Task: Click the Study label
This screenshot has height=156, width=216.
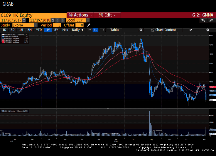Action: point(5,25)
